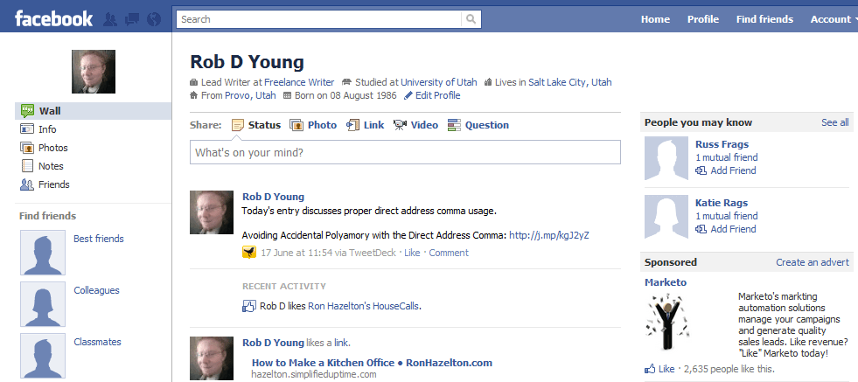The height and width of the screenshot is (382, 858).
Task: Open the Best friends list
Action: pyautogui.click(x=98, y=239)
